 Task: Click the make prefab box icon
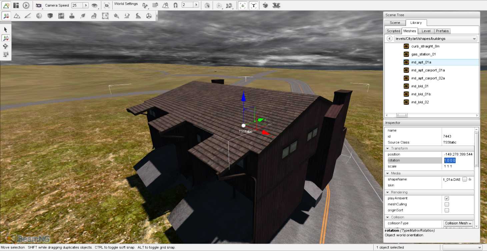265,5
